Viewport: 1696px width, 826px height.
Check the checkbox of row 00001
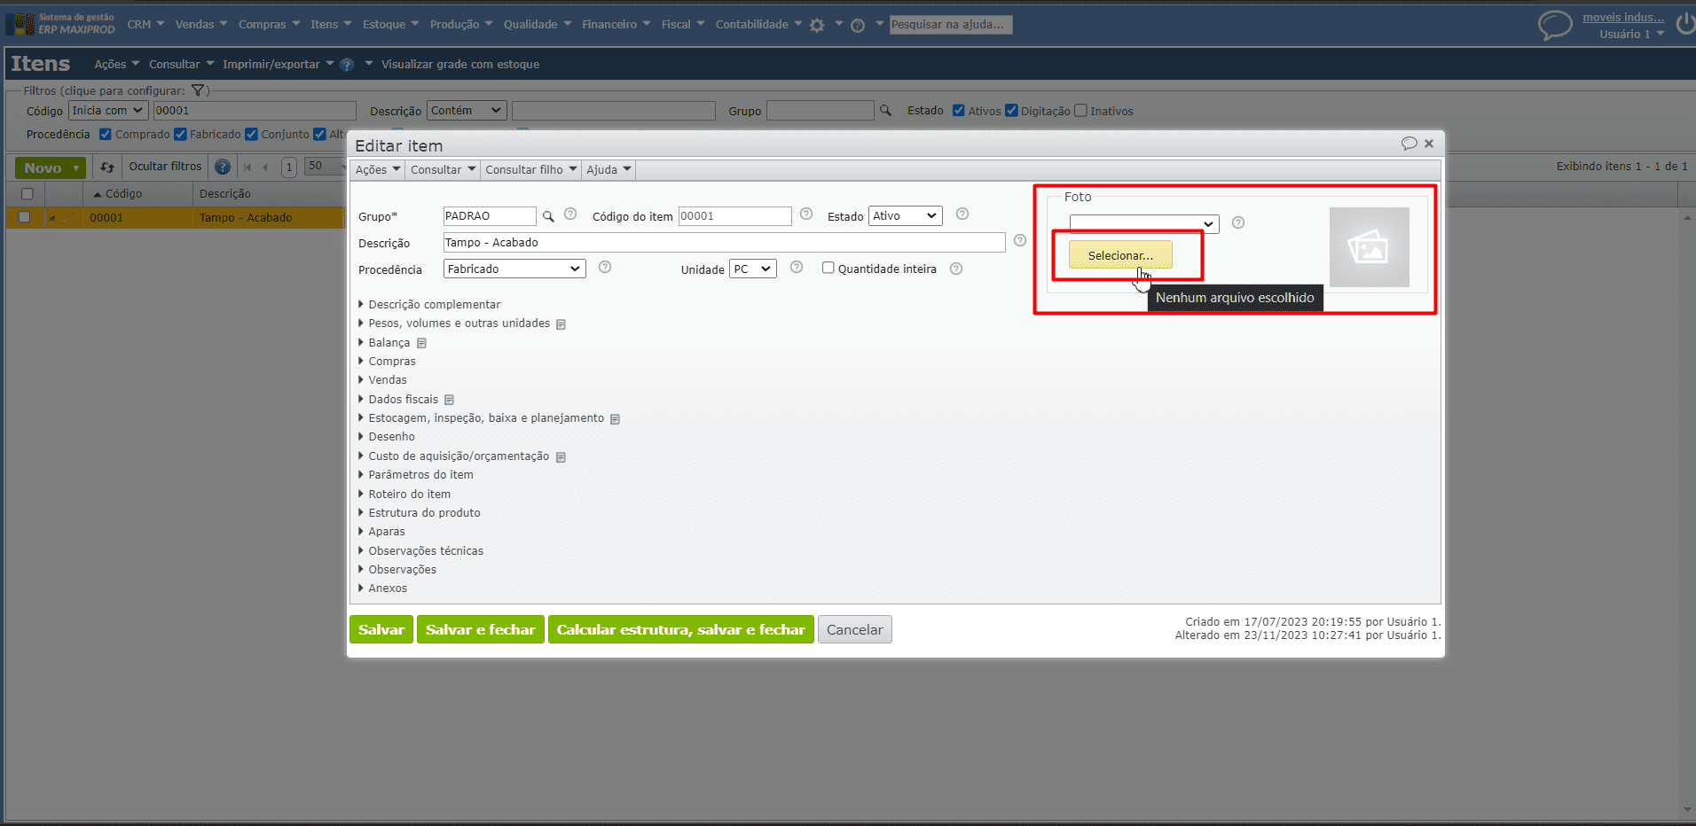click(x=24, y=217)
